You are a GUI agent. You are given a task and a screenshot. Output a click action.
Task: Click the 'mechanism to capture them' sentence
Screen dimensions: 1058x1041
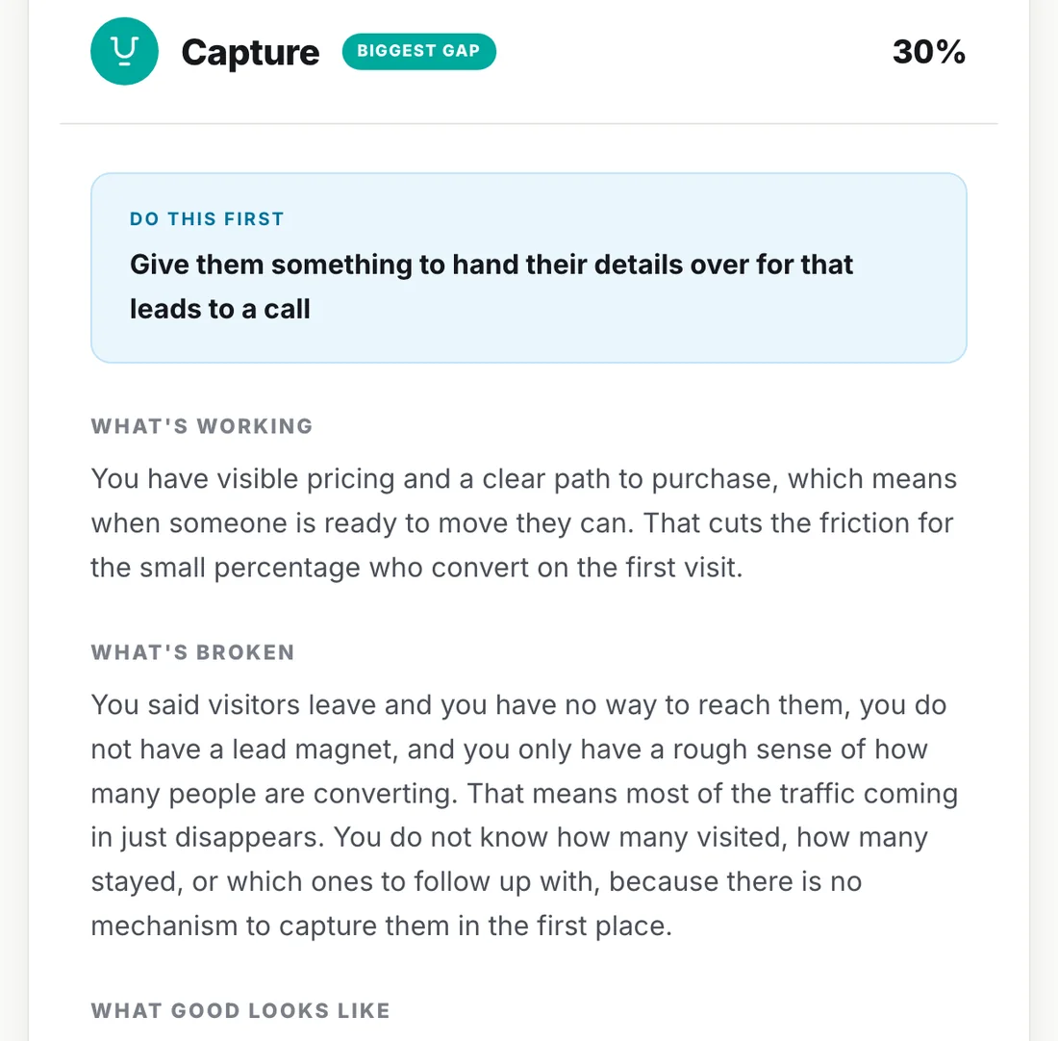[x=381, y=927]
